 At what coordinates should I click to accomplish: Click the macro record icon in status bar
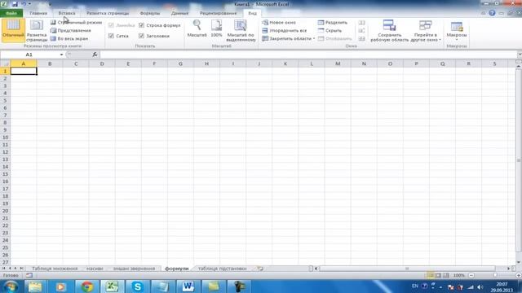(29, 275)
